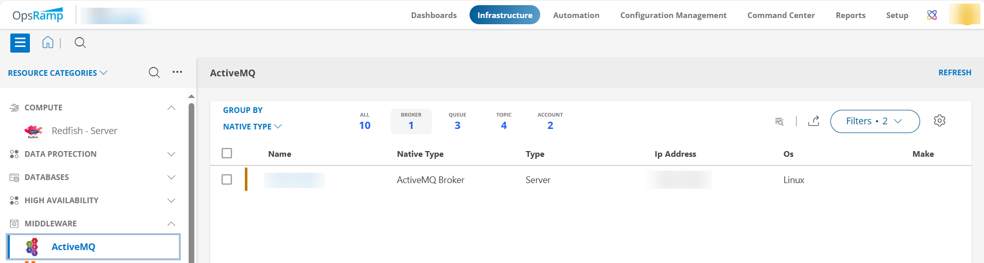Click the search icon beside home
Viewport: 984px width, 263px height.
[x=80, y=42]
